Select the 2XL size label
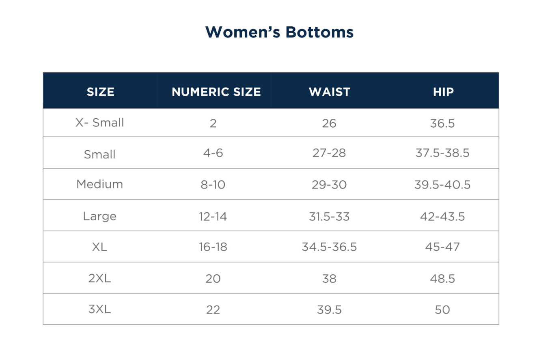552x363 pixels. 100,278
